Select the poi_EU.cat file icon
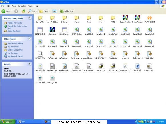 coord(101,66)
